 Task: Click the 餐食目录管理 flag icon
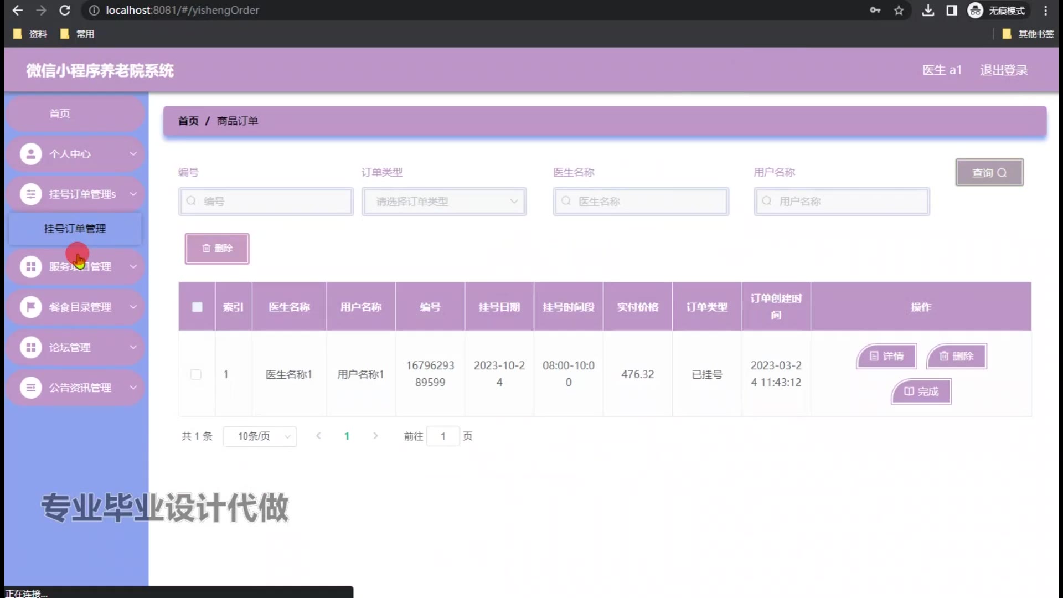tap(30, 307)
